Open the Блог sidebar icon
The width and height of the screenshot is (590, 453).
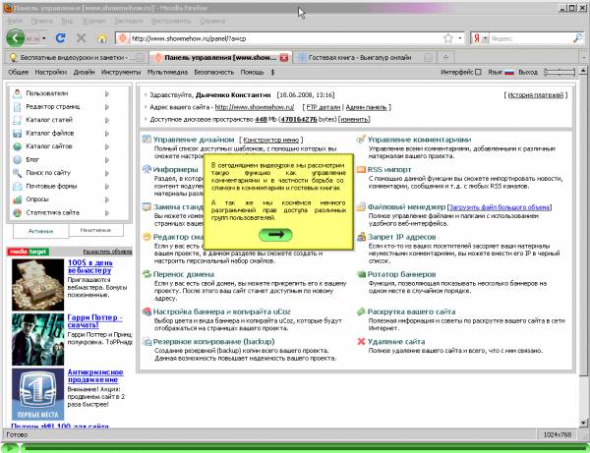click(x=18, y=160)
